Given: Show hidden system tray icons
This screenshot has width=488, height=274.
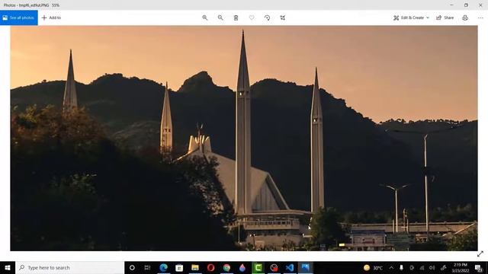Looking at the screenshot, I should (x=391, y=267).
